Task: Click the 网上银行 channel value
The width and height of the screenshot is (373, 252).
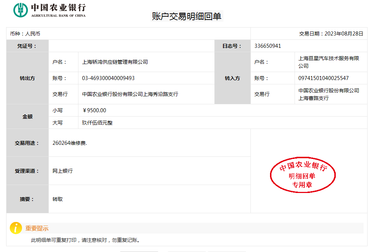Action: pyautogui.click(x=63, y=171)
